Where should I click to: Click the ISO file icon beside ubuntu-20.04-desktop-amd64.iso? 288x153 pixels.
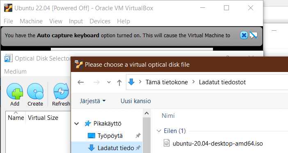(167, 143)
